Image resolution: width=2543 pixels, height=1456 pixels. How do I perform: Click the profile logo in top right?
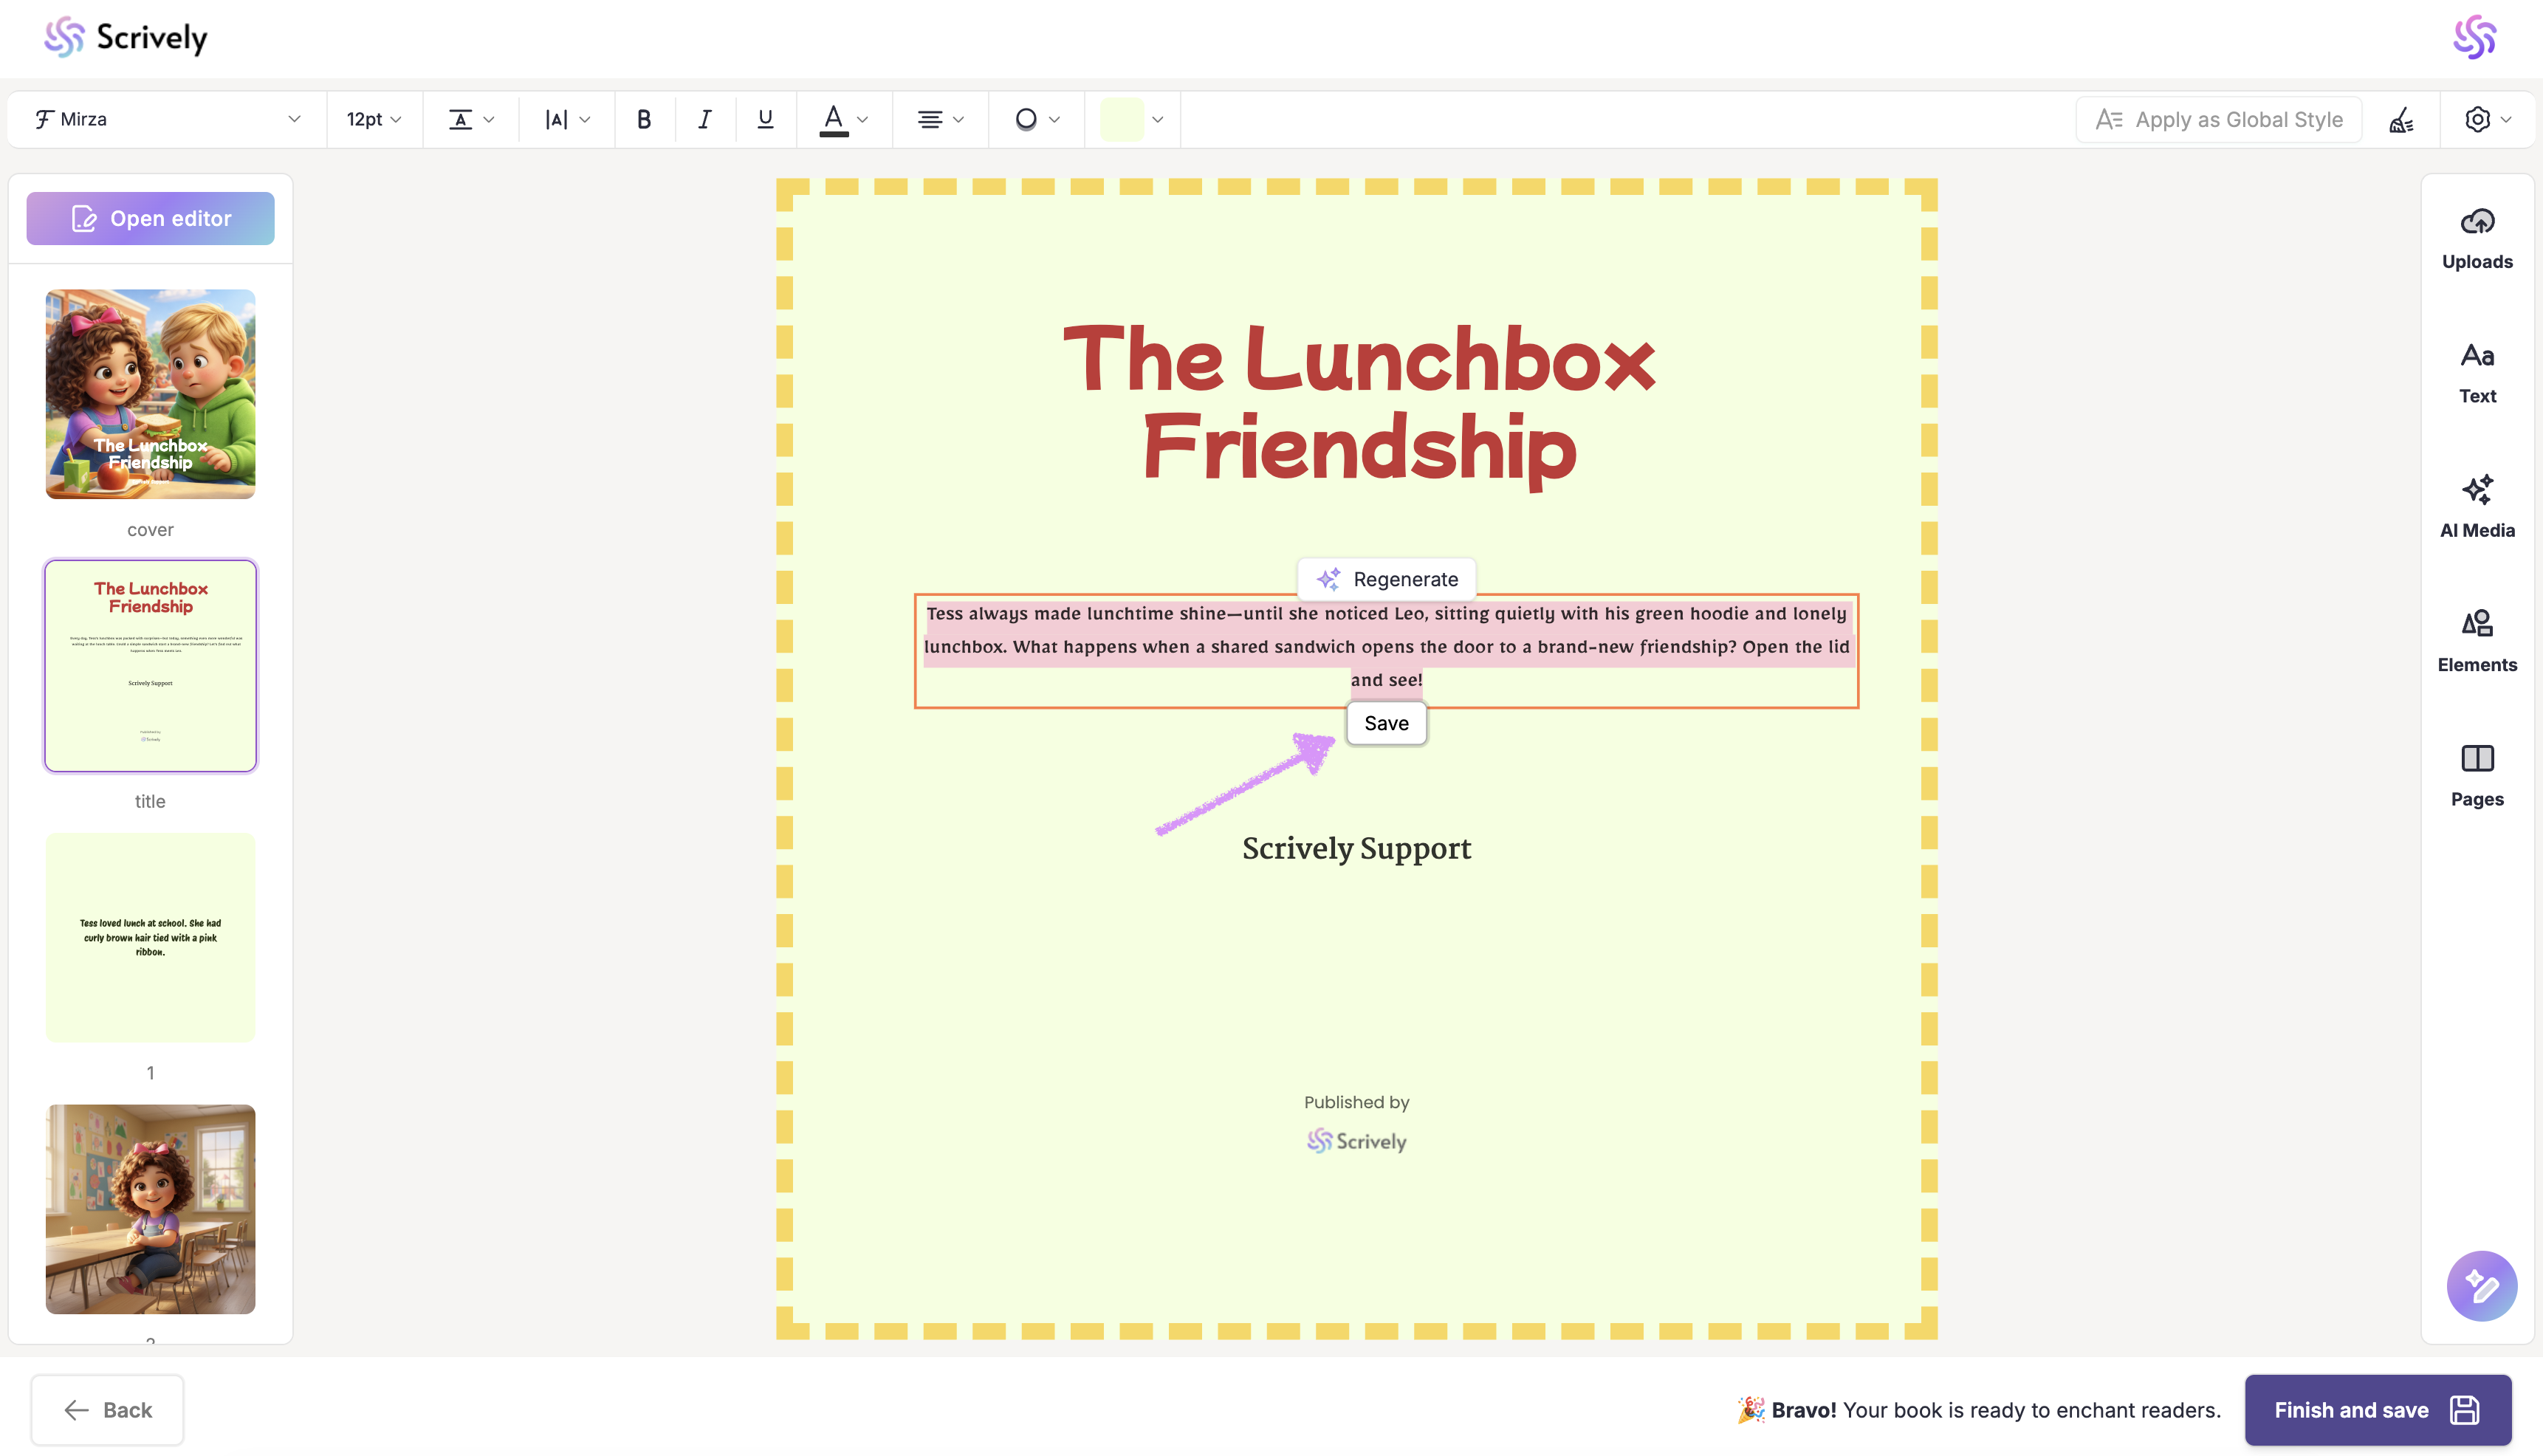click(x=2474, y=38)
